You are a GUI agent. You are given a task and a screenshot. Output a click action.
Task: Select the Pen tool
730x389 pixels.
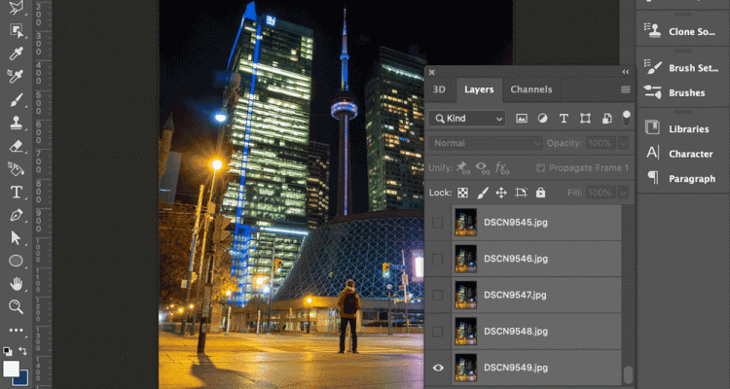pos(17,215)
